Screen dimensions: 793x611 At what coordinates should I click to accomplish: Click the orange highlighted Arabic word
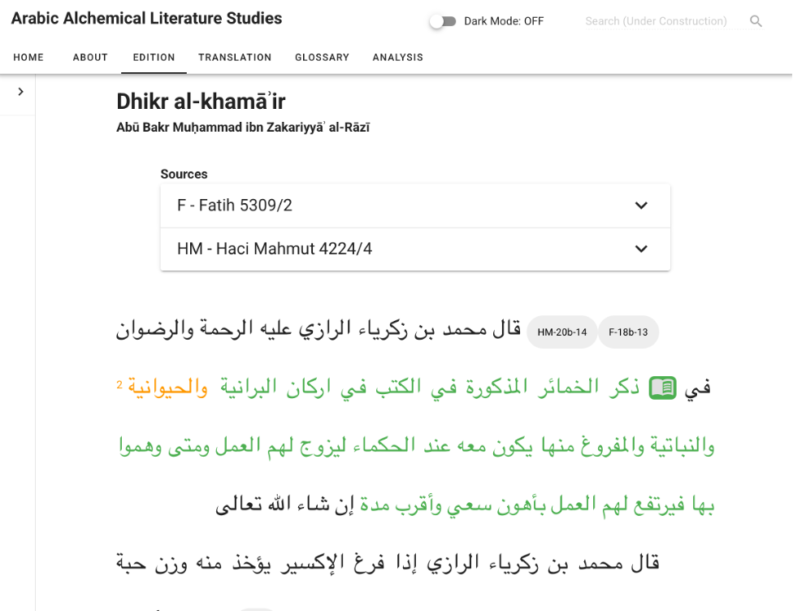(x=167, y=388)
